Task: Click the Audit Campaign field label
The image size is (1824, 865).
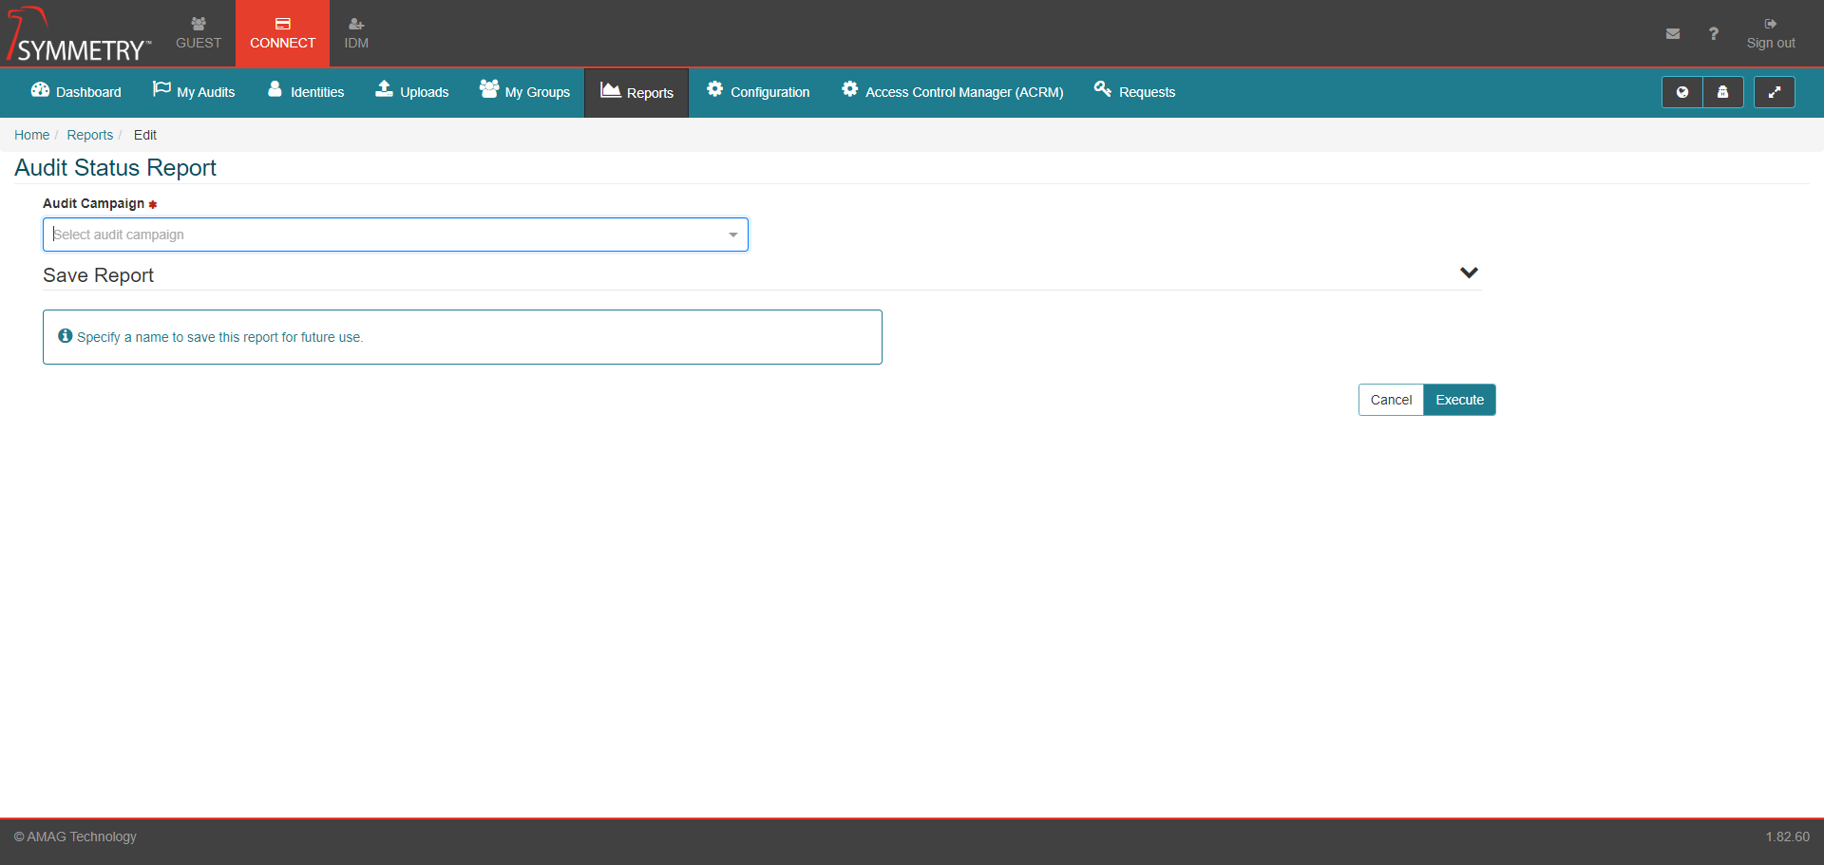Action: [x=93, y=203]
